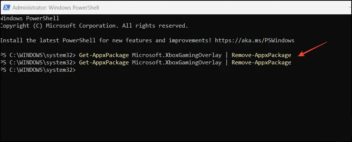Click Remove-AppxPackage beside the red arrow
352x142 pixels.
pyautogui.click(x=261, y=55)
